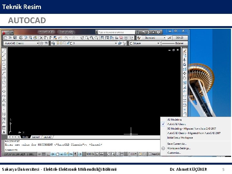The height and width of the screenshot is (174, 232).
Task: Toggle Object Snap Tracking in the status bar
Action: tap(62, 154)
